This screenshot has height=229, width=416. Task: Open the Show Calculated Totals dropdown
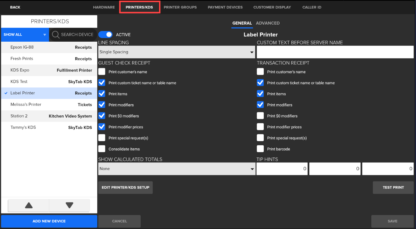pos(176,168)
